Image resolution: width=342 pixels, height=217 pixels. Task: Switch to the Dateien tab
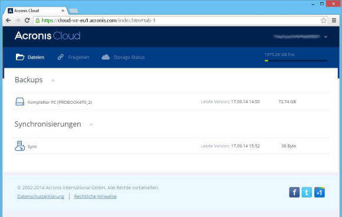[x=30, y=57]
